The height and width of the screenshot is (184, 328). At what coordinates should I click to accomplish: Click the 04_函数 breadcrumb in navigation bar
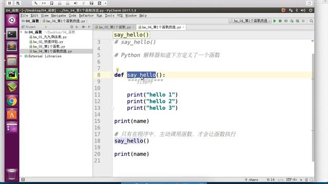coord(31,21)
